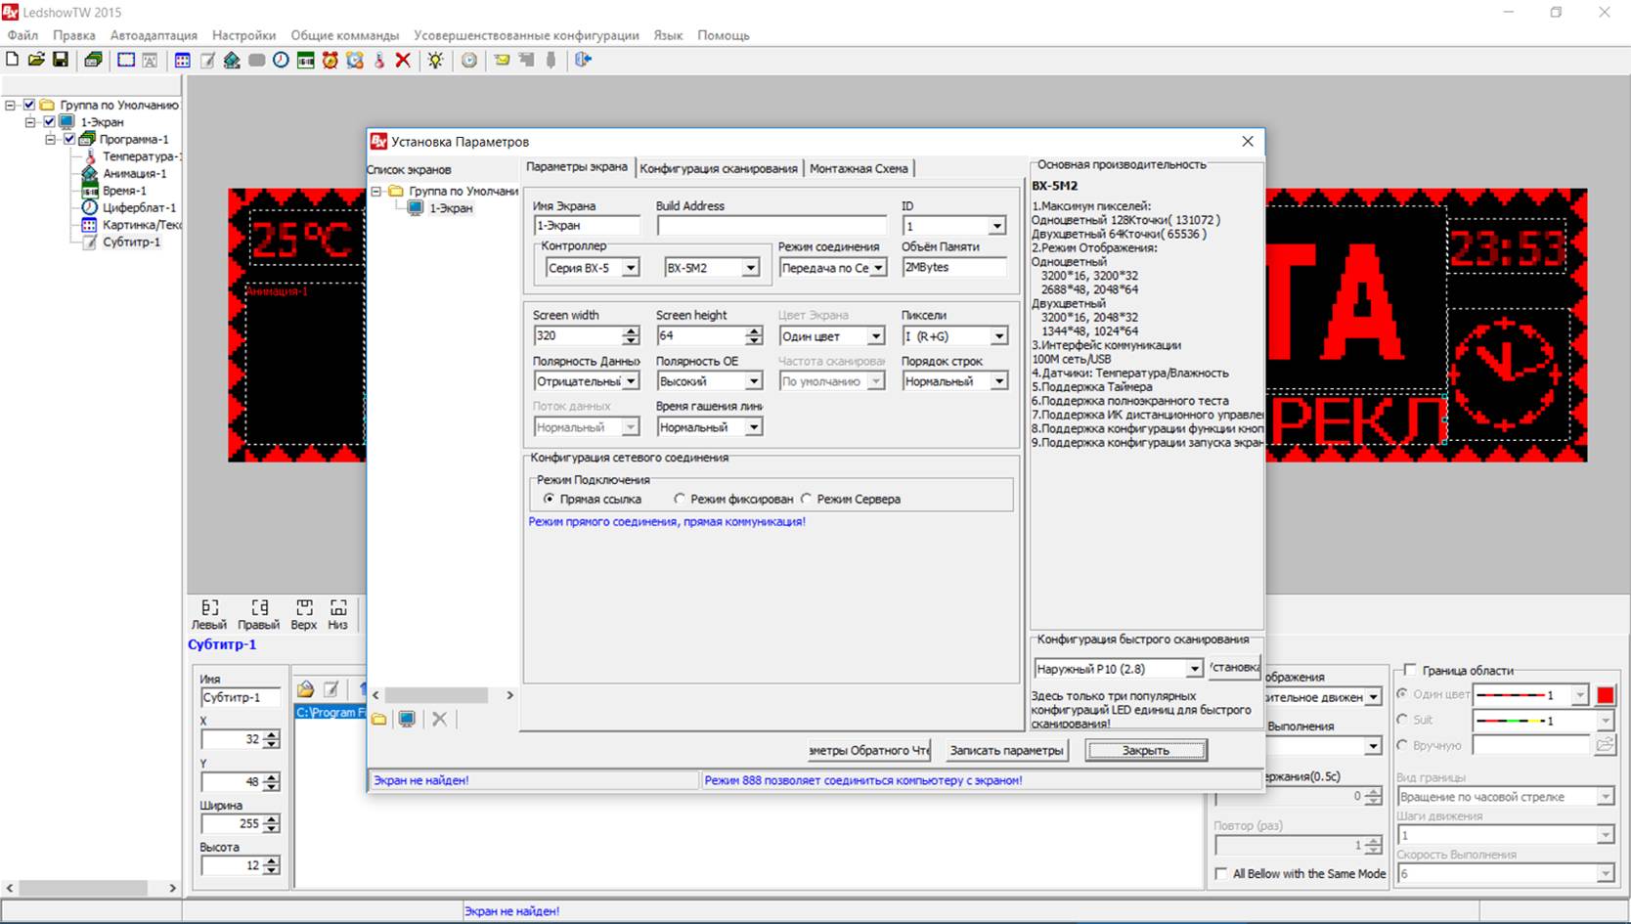Click the red alarm clock toolbar icon
Screen dimensions: 1631x924
tap(331, 60)
